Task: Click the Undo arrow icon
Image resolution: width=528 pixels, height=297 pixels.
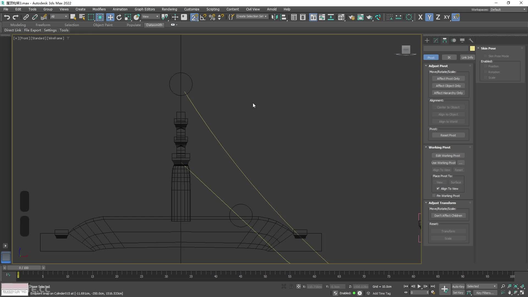Action: (7, 17)
